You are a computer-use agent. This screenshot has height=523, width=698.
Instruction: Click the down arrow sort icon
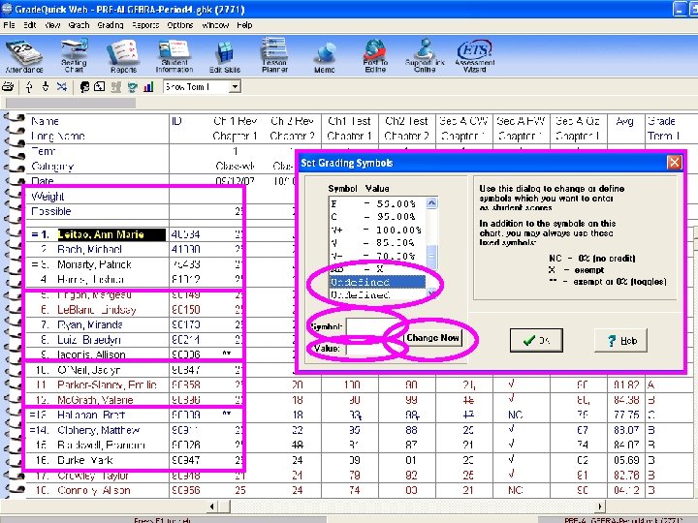[45, 87]
